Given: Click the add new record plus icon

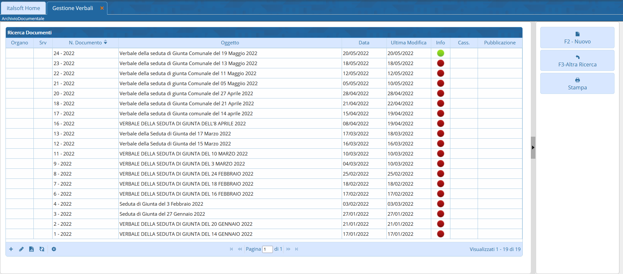Looking at the screenshot, I should [11, 249].
